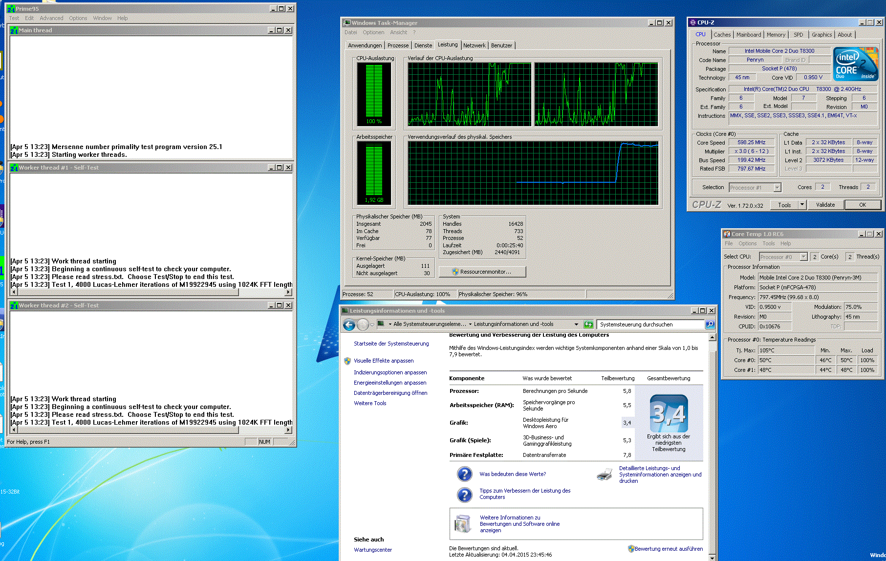This screenshot has height=561, width=886.
Task: Expand the arrow before 'Alle Systemsteuerungseleme...' breadcrumb
Action: [x=390, y=324]
